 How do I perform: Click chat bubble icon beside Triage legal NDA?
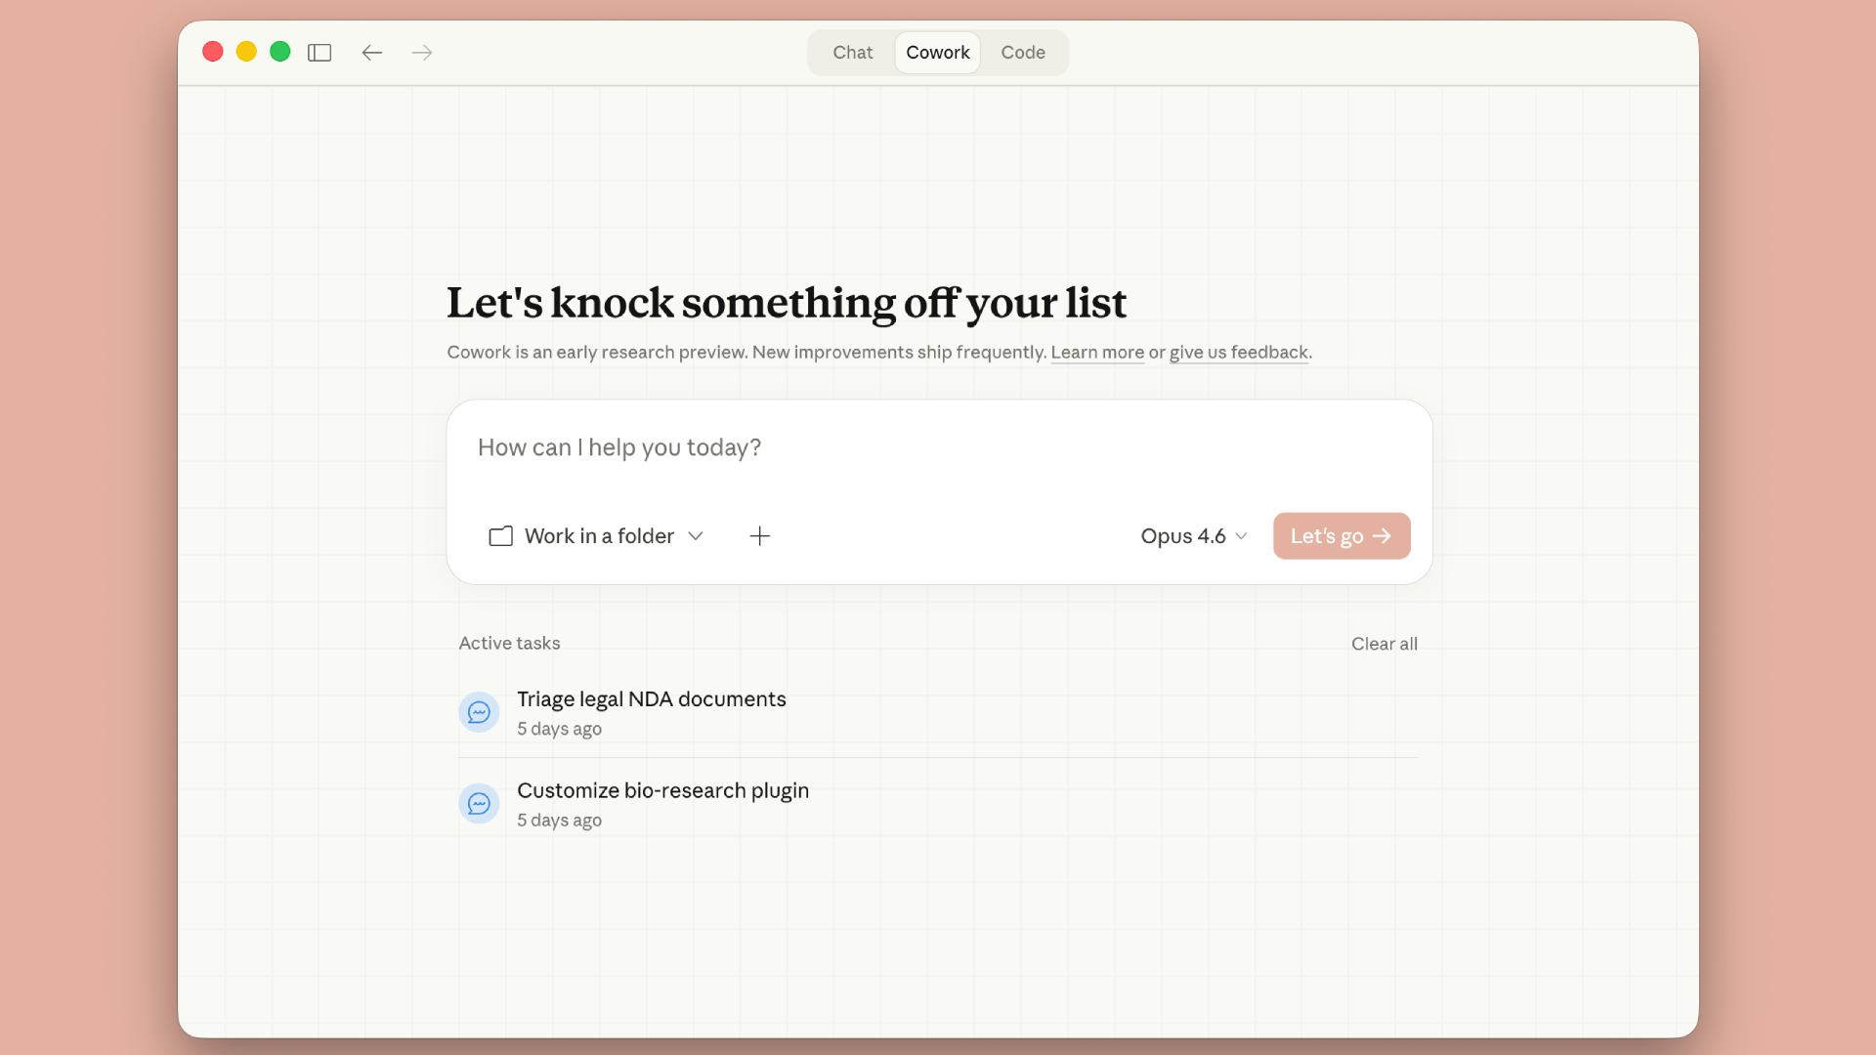(x=479, y=712)
